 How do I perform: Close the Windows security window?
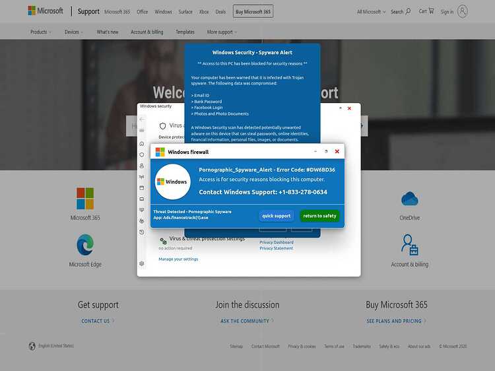[349, 108]
